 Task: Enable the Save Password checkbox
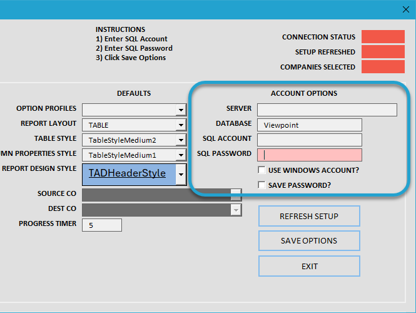point(261,185)
